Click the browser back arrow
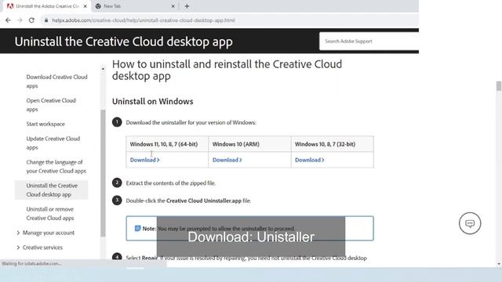This screenshot has width=502, height=282. tap(8, 20)
